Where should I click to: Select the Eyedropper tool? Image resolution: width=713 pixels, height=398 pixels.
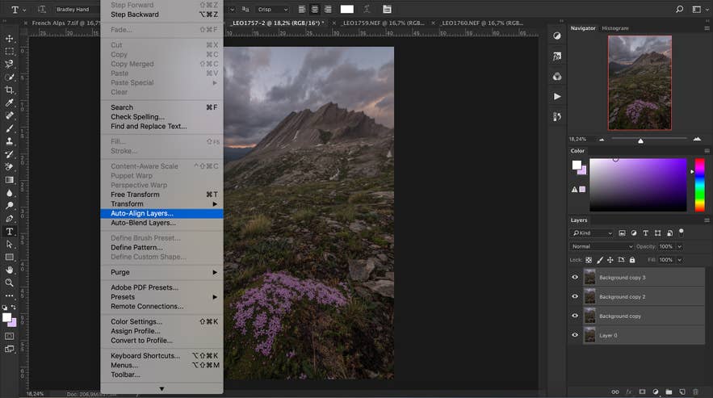click(x=9, y=103)
